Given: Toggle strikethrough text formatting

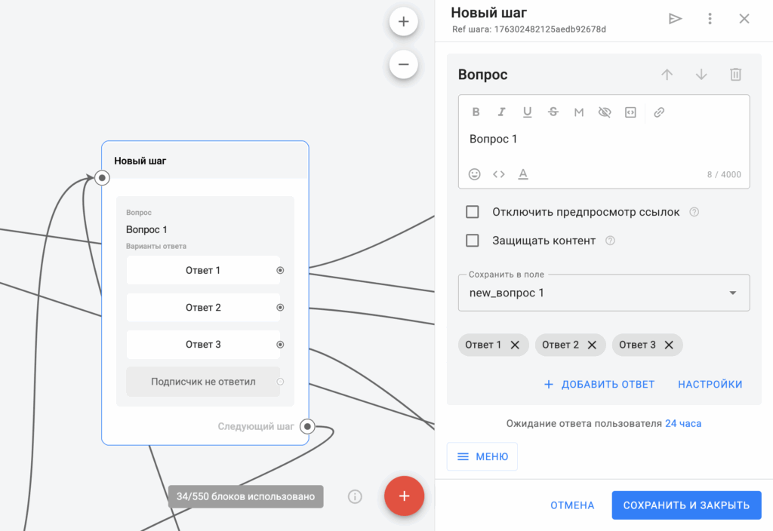Looking at the screenshot, I should 553,112.
